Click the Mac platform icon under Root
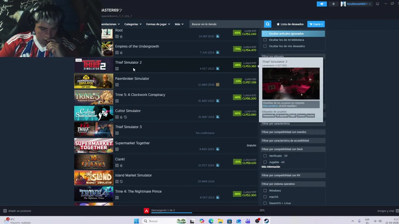 click(x=121, y=36)
